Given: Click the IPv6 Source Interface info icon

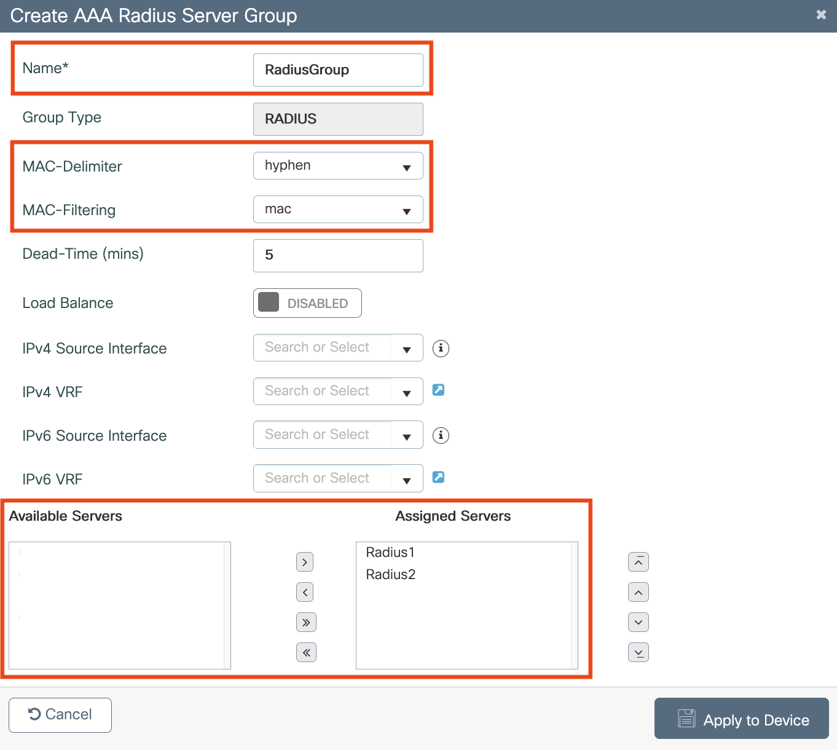Looking at the screenshot, I should (x=441, y=435).
